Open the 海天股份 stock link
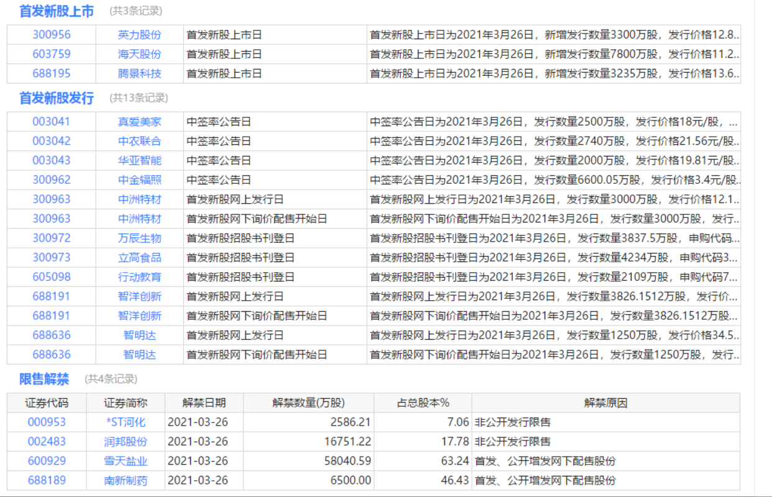Screen dimensions: 772x497 tap(139, 54)
